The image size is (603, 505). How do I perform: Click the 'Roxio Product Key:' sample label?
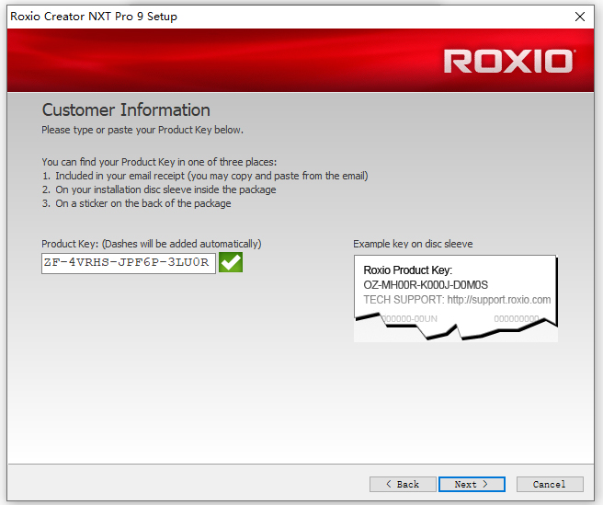[x=407, y=270]
